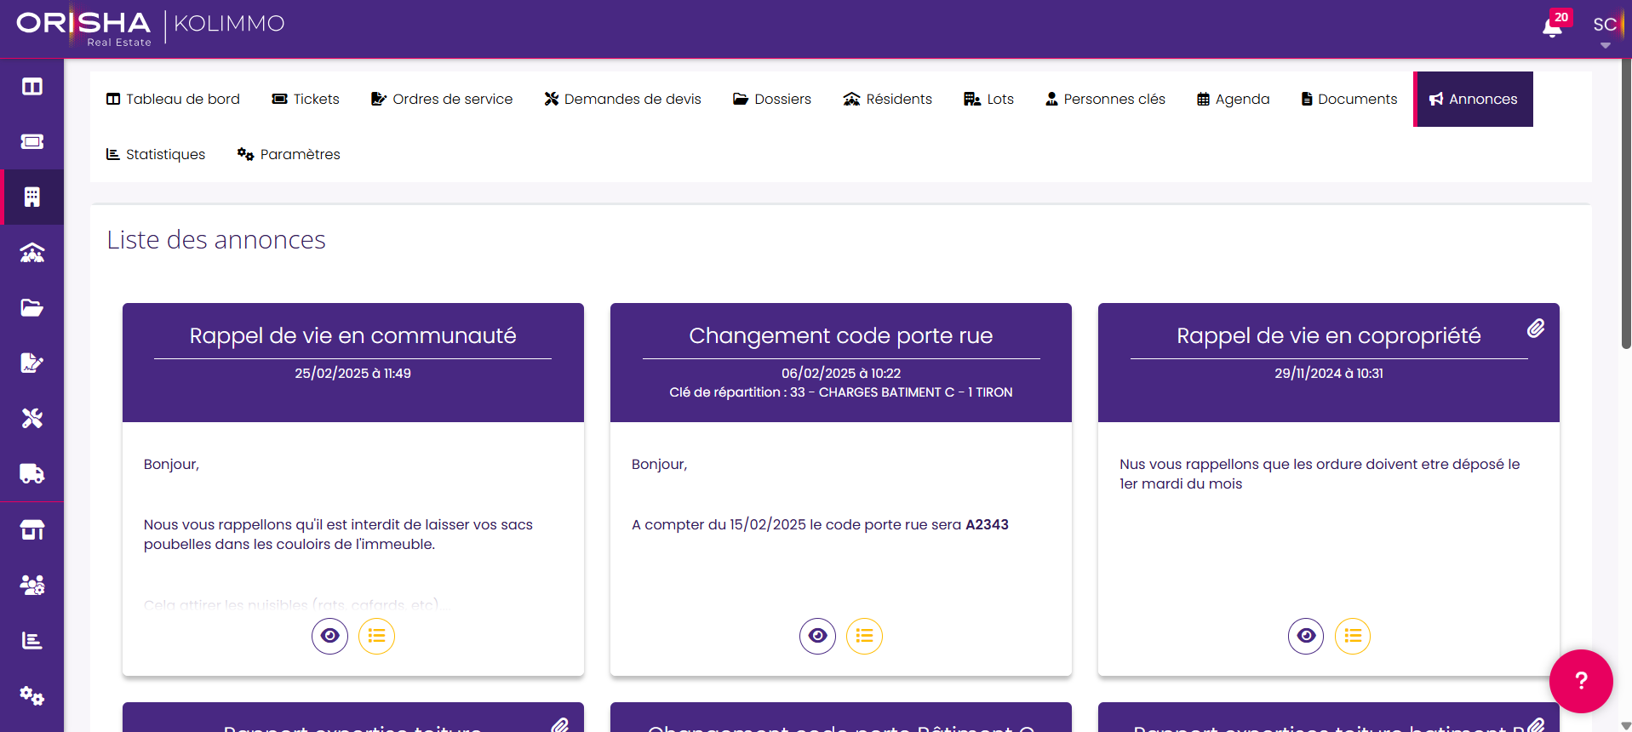Open list button for Changement code porte rue

(864, 636)
